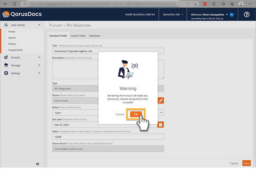Image resolution: width=256 pixels, height=171 pixels.
Task: Click the browser favorites star icon
Action: pyautogui.click(x=195, y=4)
